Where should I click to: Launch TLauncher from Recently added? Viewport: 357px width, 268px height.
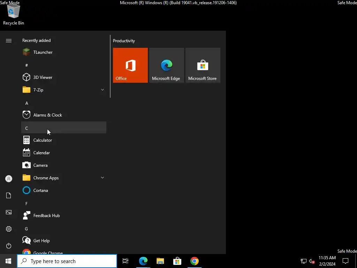64,52
